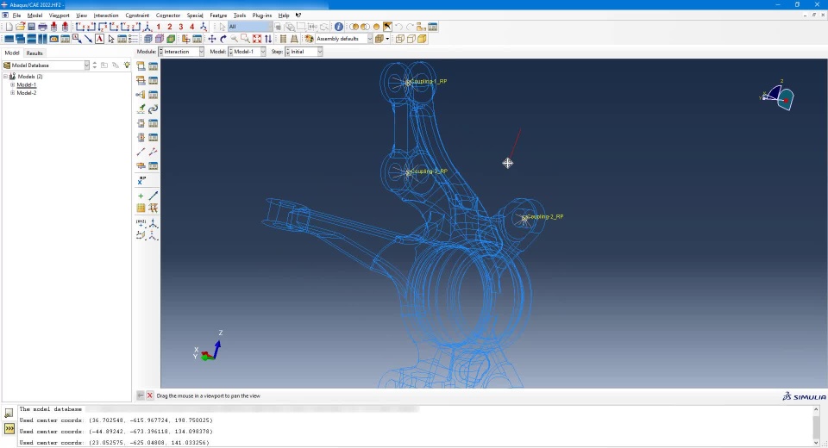This screenshot has height=448, width=828.
Task: Toggle the lightbulb filter icon in model tree
Action: click(127, 65)
